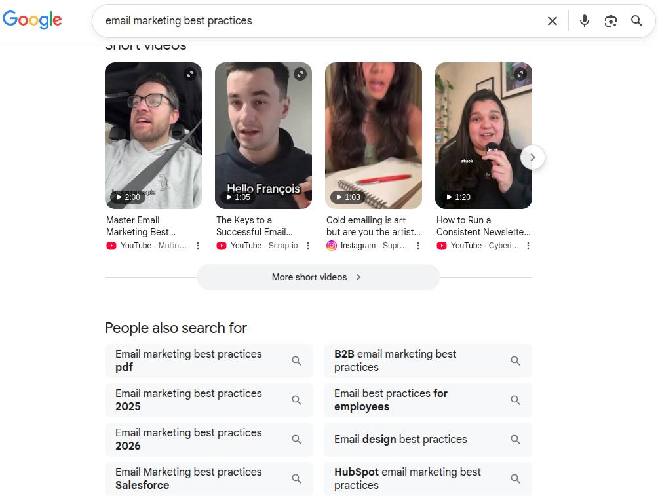Go to the Google homepage via the logo

32,20
